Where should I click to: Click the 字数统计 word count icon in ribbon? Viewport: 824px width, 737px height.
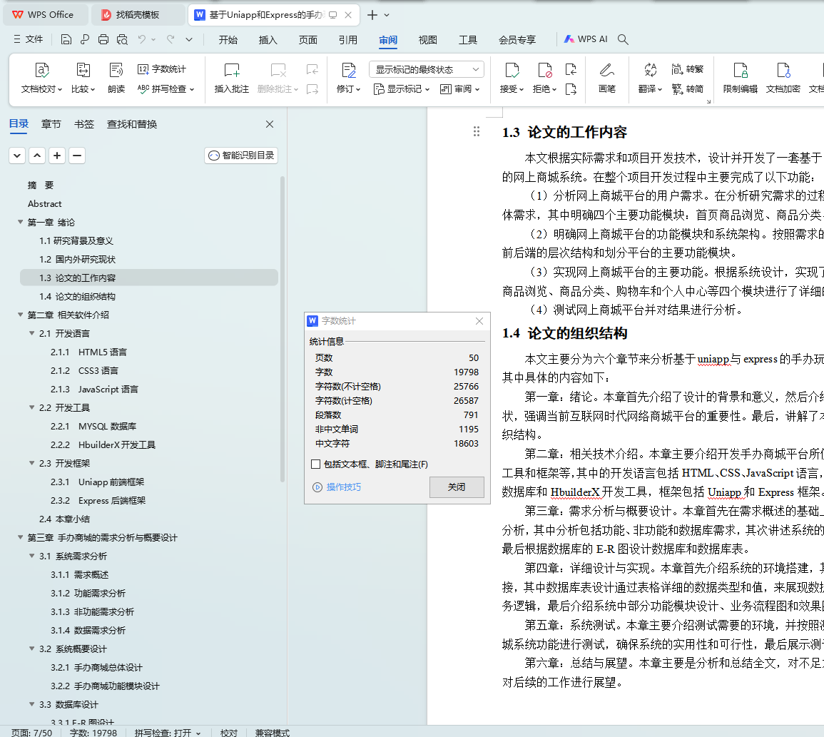(x=162, y=69)
